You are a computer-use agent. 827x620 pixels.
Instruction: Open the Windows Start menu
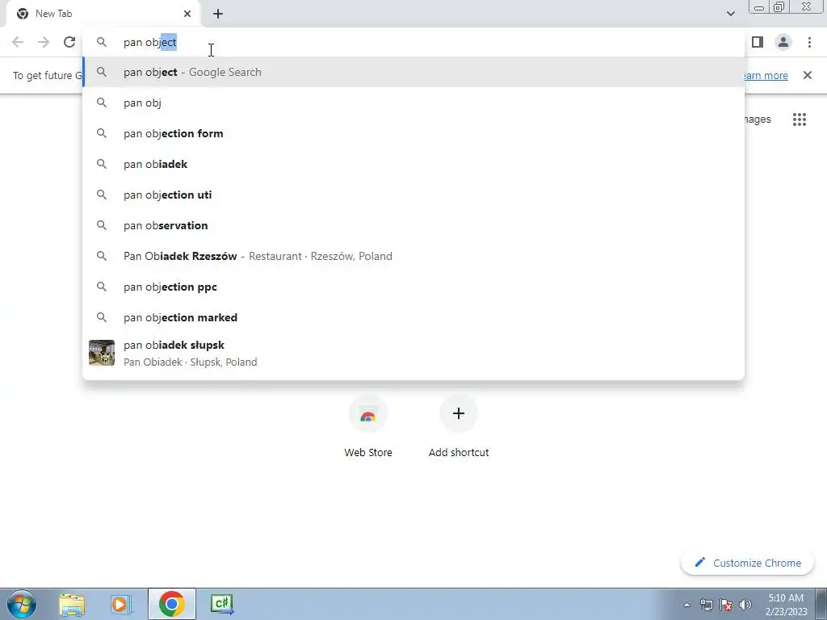[x=21, y=604]
